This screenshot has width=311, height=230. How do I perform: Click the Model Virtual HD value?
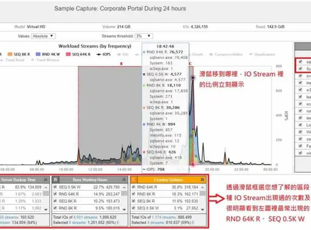(x=36, y=27)
